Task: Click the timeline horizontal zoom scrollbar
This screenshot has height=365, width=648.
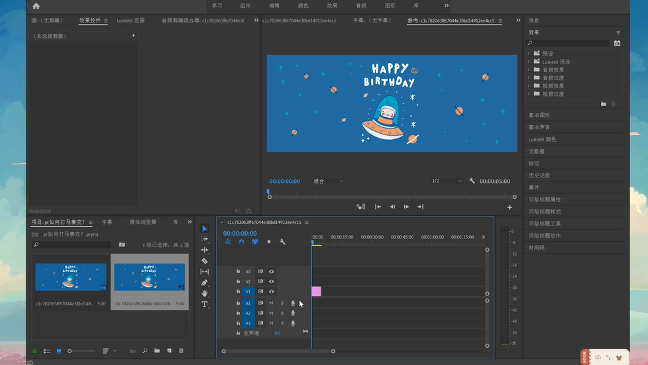Action: point(278,351)
